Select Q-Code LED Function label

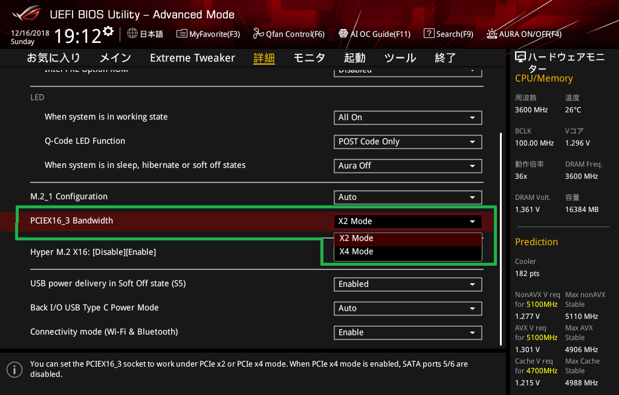click(x=85, y=141)
